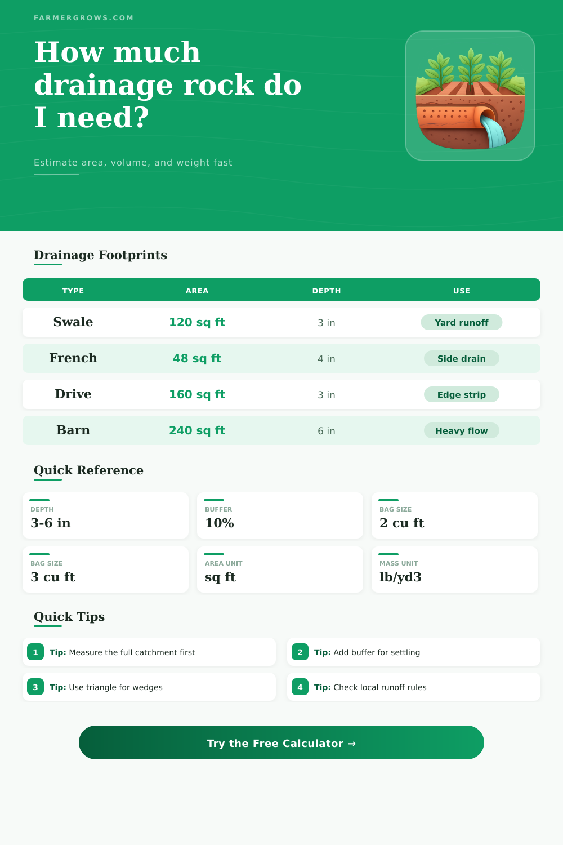Viewport: 563px width, 845px height.
Task: Select the Heavy flow tag
Action: tap(462, 430)
